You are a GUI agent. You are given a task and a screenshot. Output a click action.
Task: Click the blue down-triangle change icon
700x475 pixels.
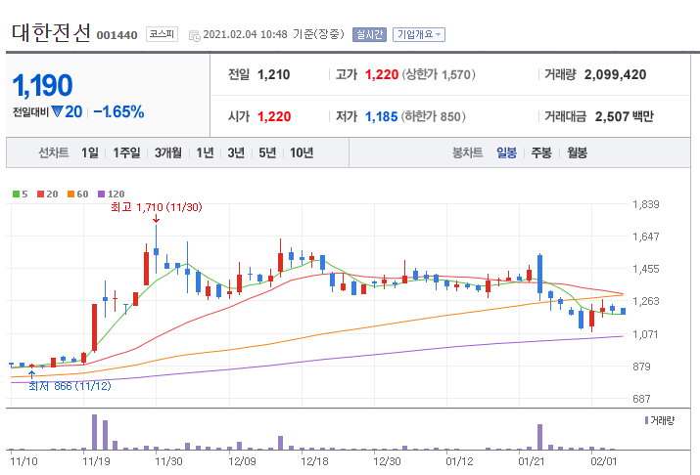[x=57, y=111]
